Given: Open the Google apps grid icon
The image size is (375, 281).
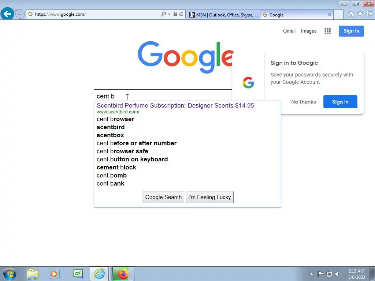Looking at the screenshot, I should click(x=327, y=31).
